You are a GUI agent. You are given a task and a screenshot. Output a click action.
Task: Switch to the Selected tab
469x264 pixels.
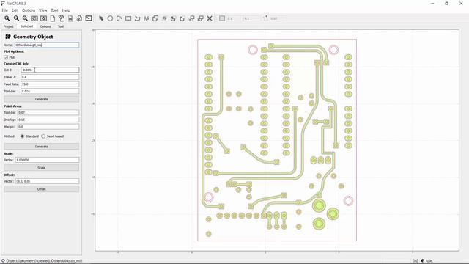coord(26,26)
